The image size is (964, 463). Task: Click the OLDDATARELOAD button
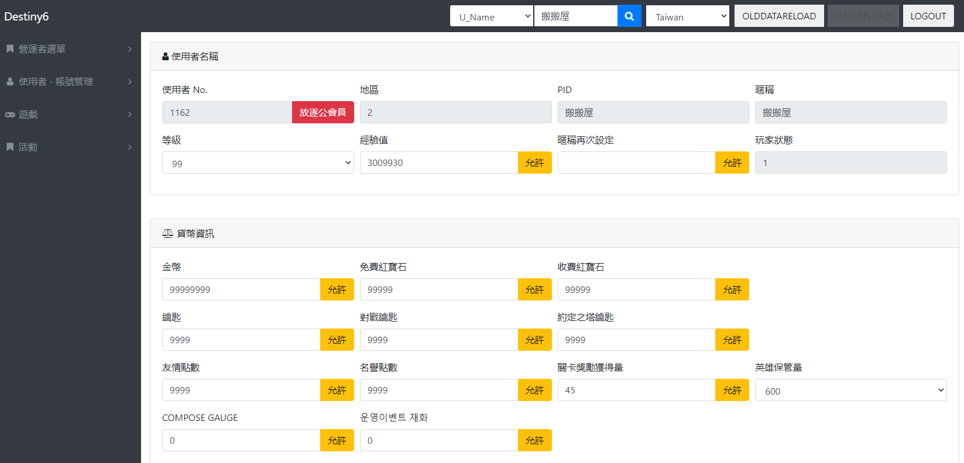pos(778,16)
